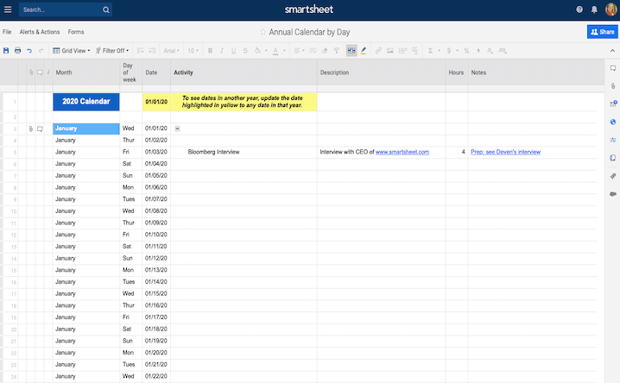Viewport: 620px width, 383px height.
Task: Open the Filter Off dropdown
Action: point(111,51)
